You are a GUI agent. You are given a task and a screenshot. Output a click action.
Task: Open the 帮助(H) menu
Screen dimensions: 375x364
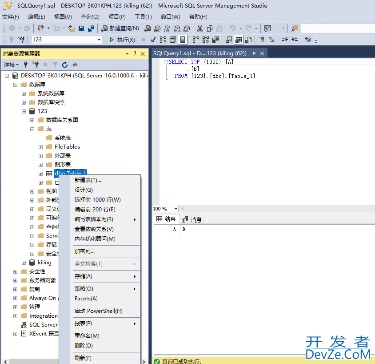[x=198, y=17]
